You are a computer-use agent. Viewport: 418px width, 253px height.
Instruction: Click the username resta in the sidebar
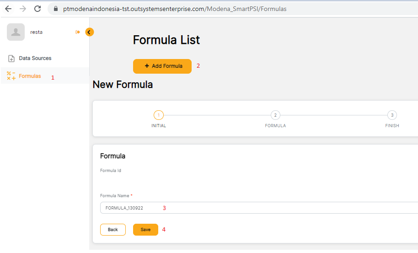pos(37,32)
